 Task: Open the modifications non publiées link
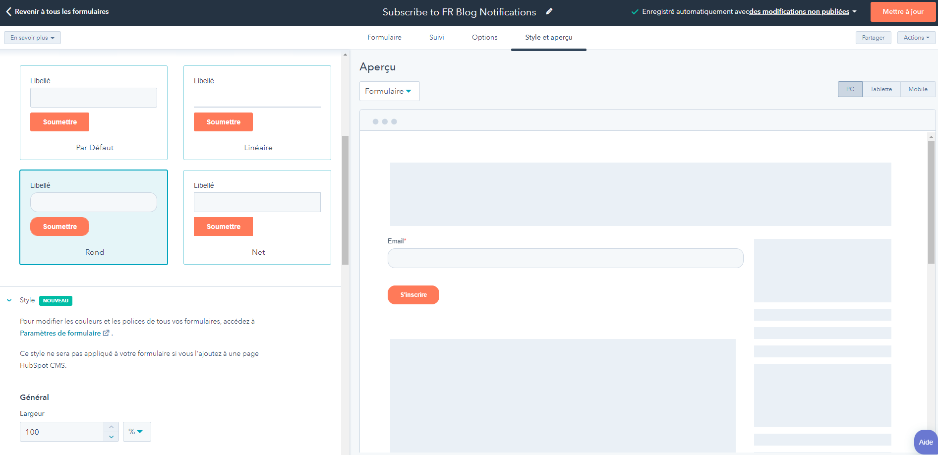coord(799,12)
